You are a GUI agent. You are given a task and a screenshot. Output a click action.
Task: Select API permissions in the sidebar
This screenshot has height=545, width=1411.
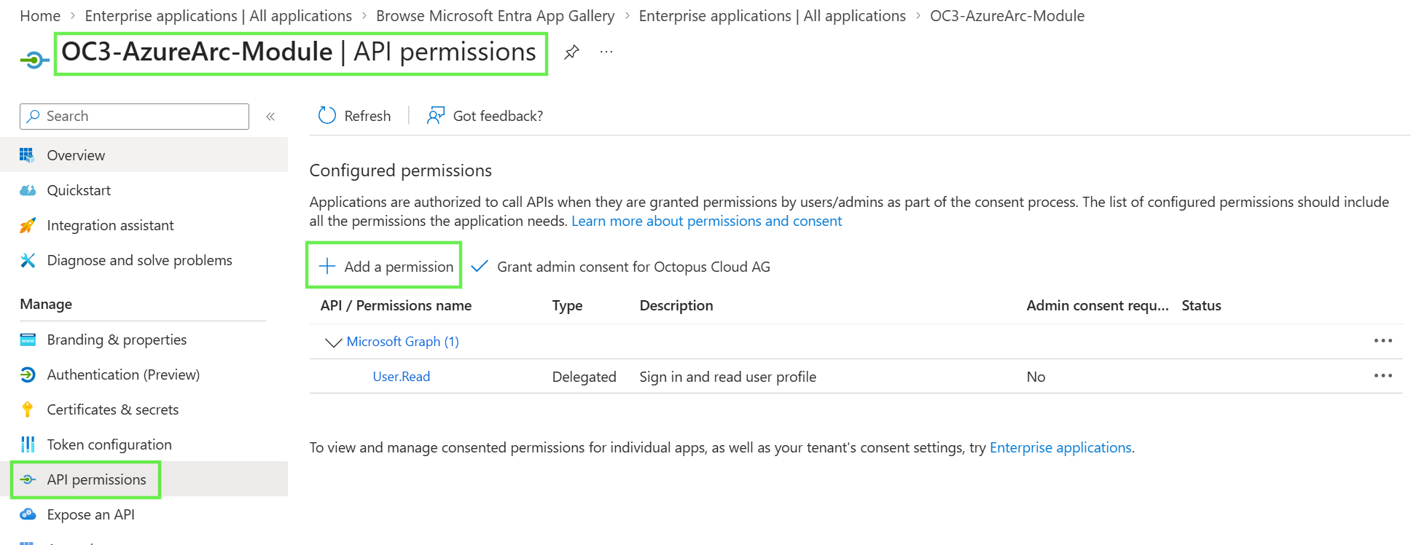point(144,479)
